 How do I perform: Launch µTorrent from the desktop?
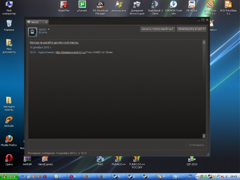pyautogui.click(x=82, y=6)
